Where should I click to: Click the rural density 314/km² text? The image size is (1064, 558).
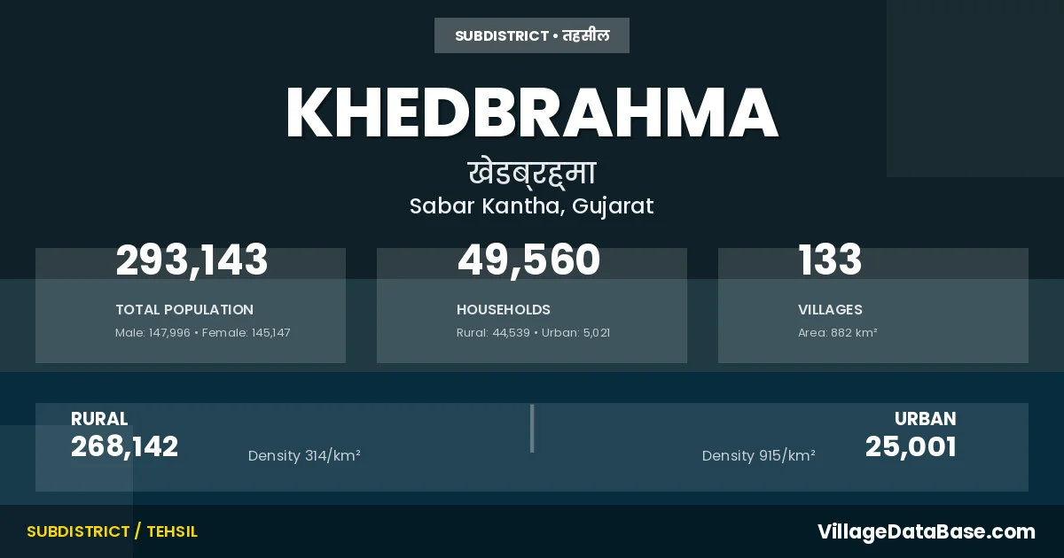(304, 456)
